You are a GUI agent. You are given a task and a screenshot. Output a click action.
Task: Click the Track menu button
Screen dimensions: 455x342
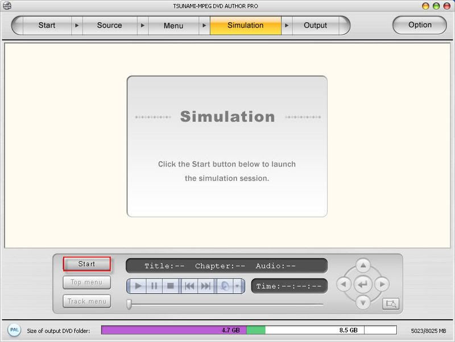pos(87,302)
